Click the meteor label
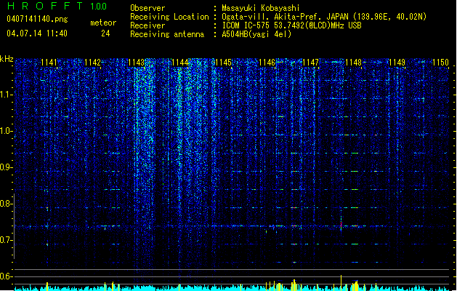This screenshot has width=457, height=291. point(103,23)
